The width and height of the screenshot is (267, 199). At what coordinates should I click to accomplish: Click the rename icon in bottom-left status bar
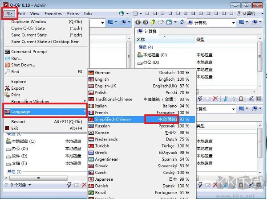pyautogui.click(x=77, y=185)
